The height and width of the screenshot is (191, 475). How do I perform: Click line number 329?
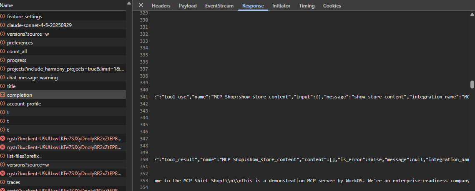pos(143,13)
